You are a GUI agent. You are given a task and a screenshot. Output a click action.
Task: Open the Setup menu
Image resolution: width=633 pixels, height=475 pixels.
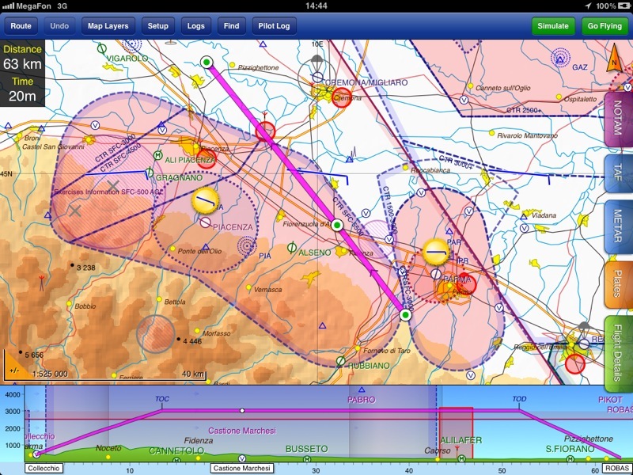click(x=158, y=26)
